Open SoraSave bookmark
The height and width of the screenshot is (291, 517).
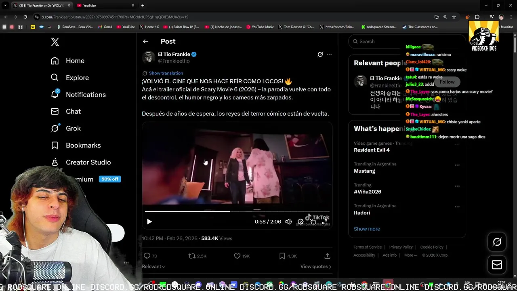75,27
